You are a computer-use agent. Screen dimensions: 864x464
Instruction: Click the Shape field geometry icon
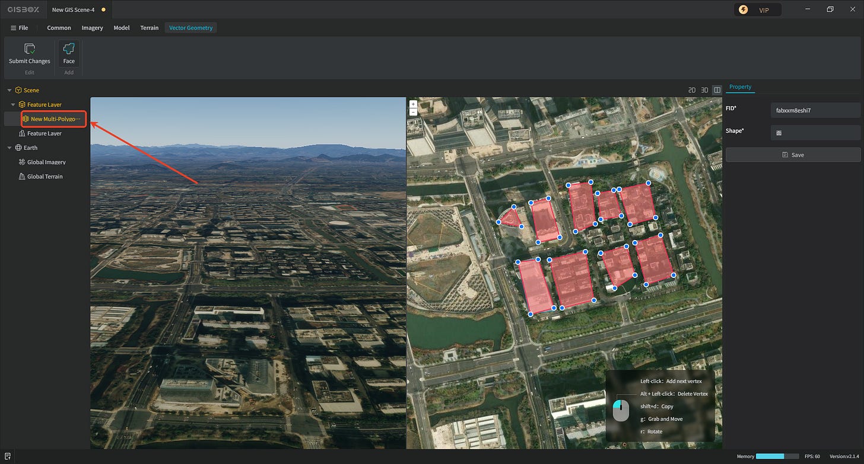click(x=779, y=133)
